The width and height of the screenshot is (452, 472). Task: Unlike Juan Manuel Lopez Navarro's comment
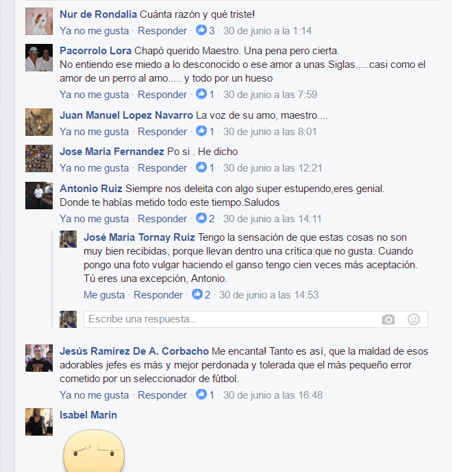click(x=94, y=132)
